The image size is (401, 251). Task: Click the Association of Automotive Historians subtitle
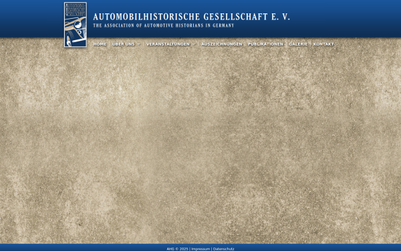[164, 25]
